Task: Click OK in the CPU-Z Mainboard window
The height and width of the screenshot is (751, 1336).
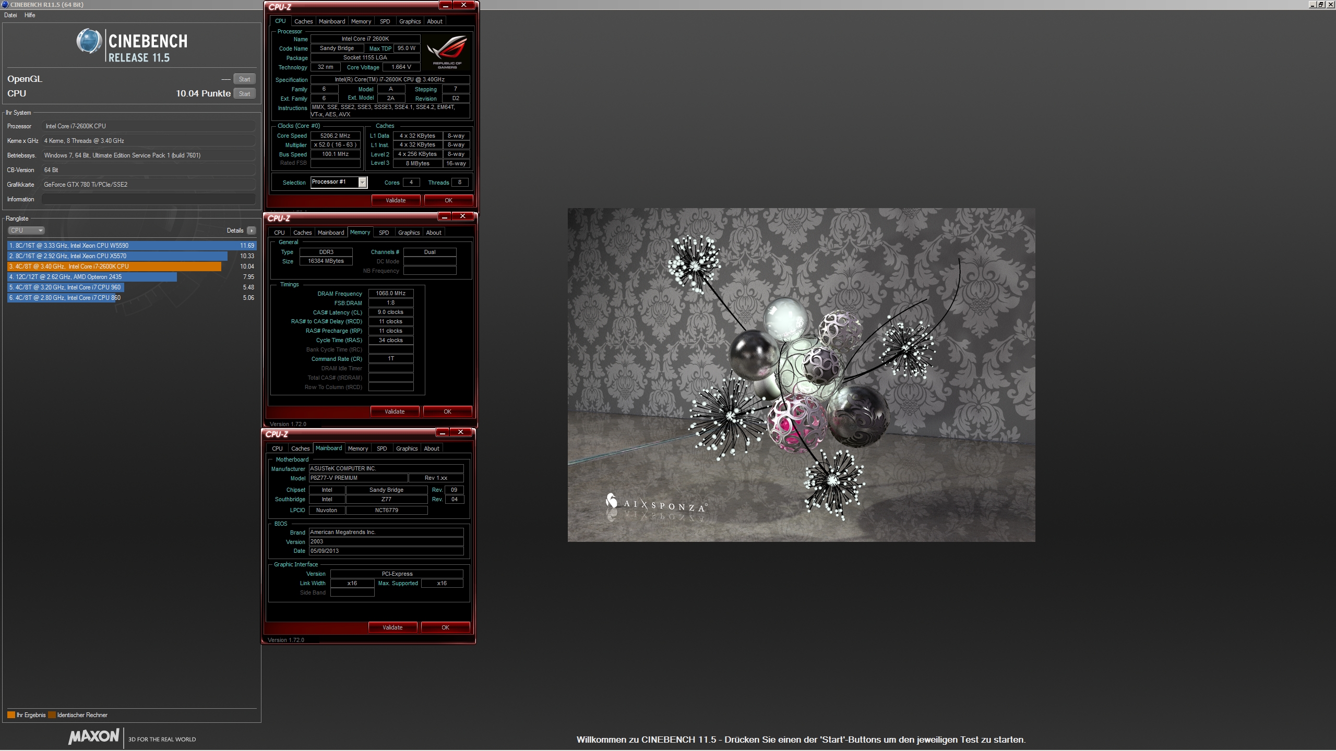Action: tap(445, 627)
